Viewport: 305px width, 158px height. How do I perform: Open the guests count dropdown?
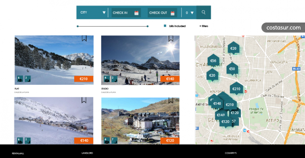[x=189, y=13]
